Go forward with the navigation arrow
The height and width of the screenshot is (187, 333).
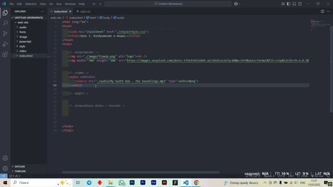(100, 4)
